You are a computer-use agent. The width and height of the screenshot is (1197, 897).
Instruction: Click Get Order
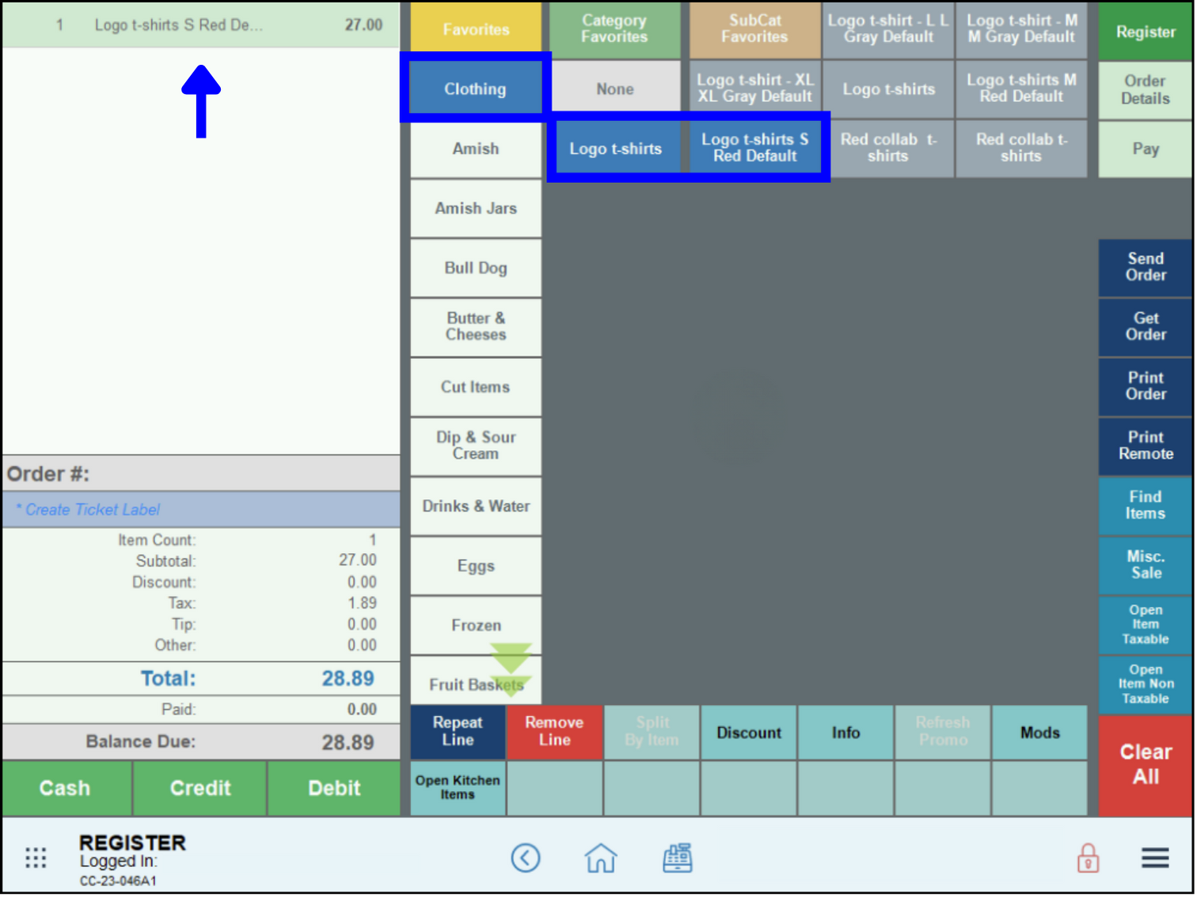tap(1146, 327)
